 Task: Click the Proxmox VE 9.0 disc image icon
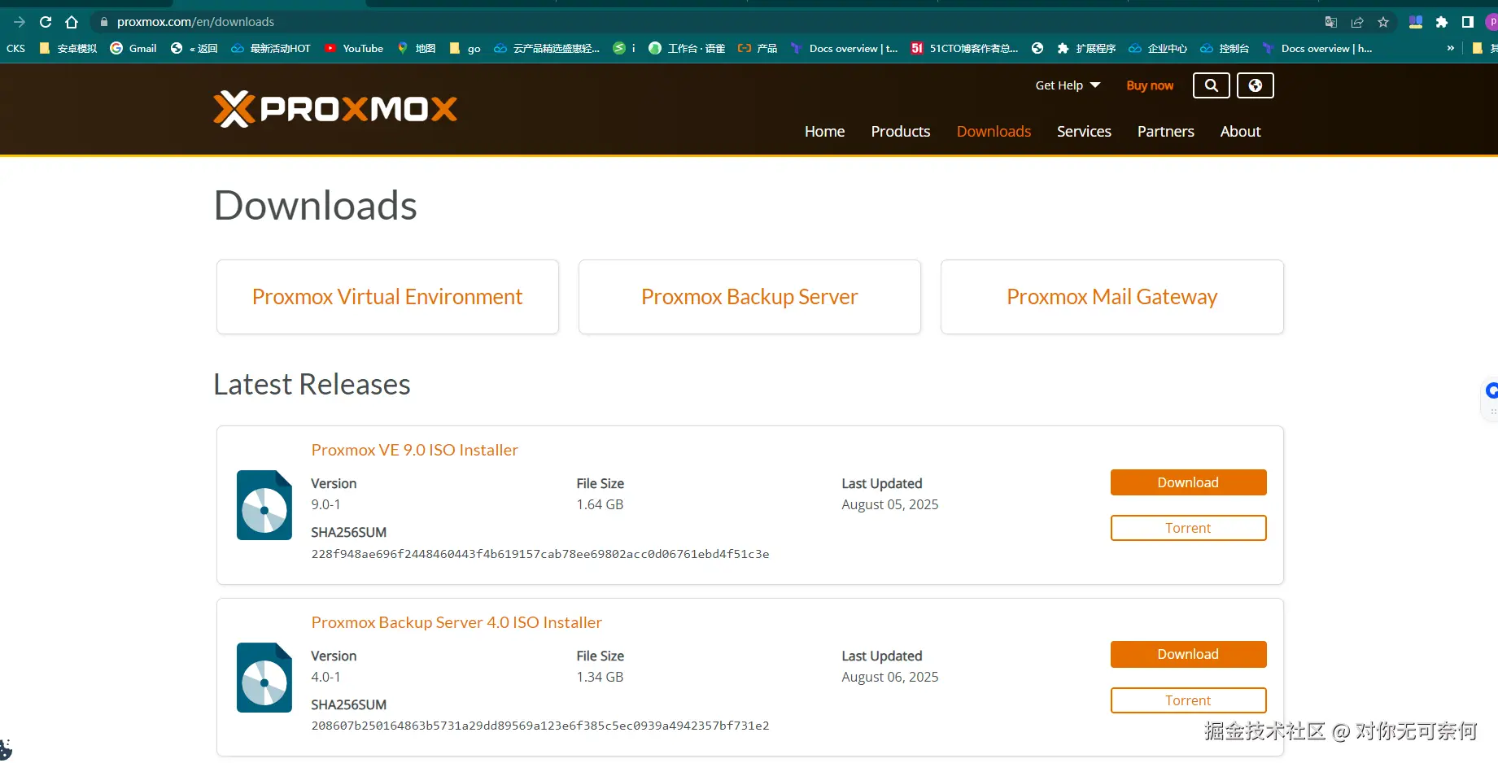click(x=264, y=505)
